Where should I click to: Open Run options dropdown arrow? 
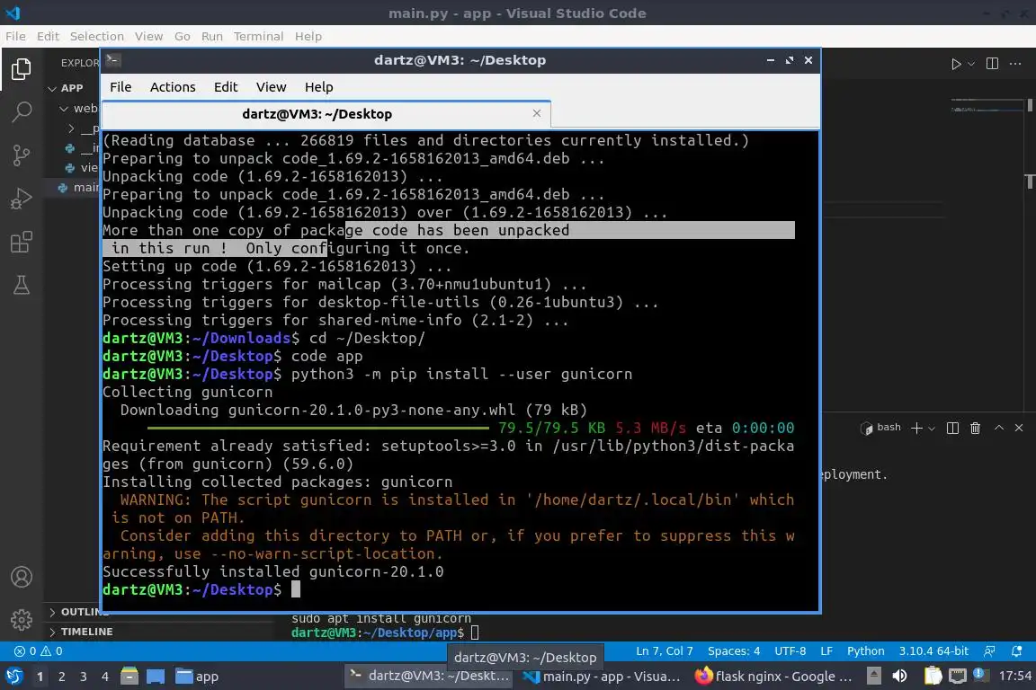[x=970, y=64]
